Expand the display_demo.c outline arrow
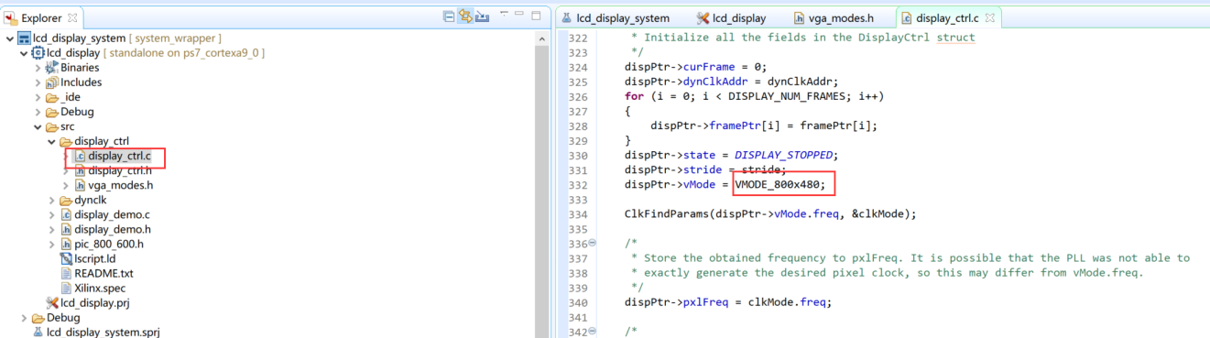Screen dimensions: 1210x338 click(x=52, y=214)
